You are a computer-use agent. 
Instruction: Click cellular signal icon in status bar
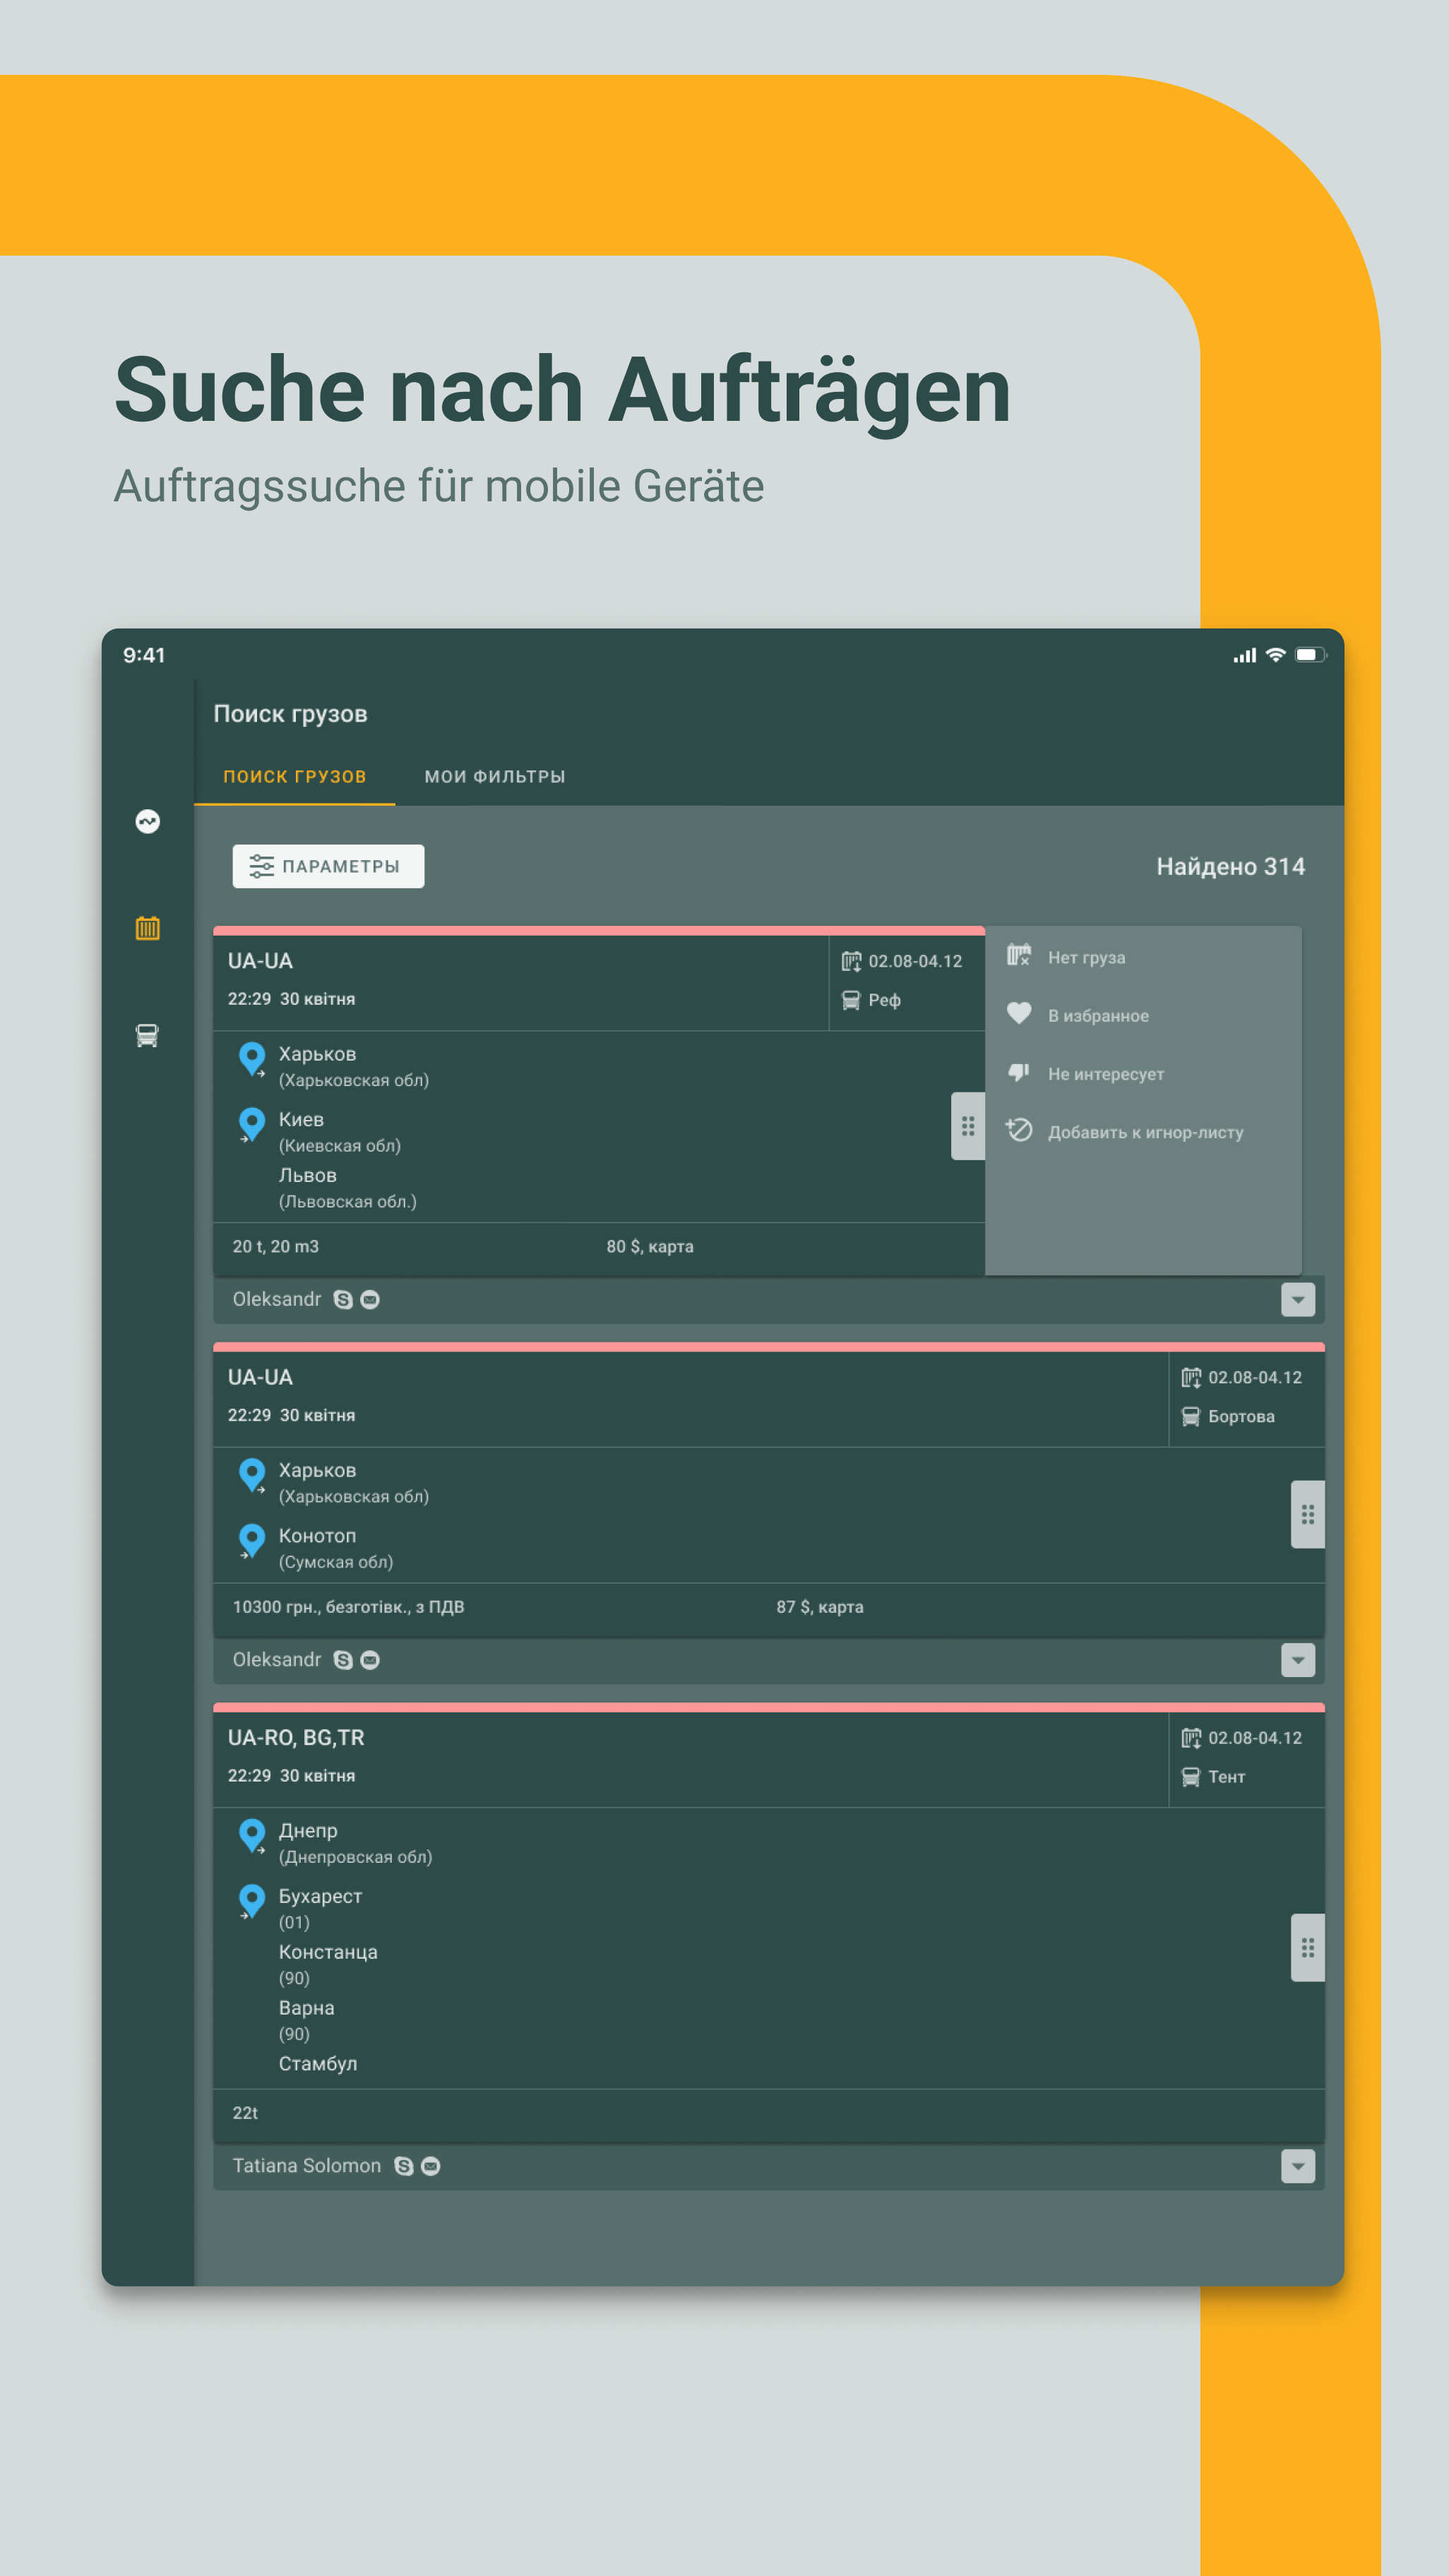[1245, 655]
